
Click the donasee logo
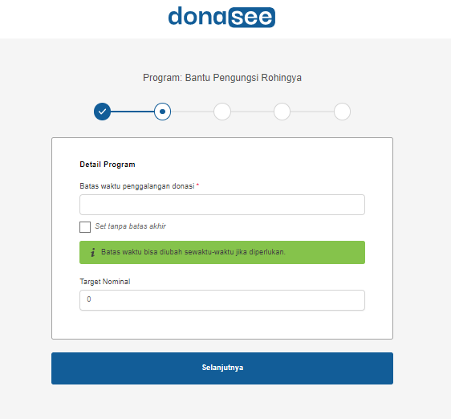click(x=221, y=17)
